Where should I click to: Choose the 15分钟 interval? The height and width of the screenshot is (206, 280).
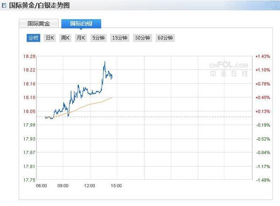tap(120, 38)
